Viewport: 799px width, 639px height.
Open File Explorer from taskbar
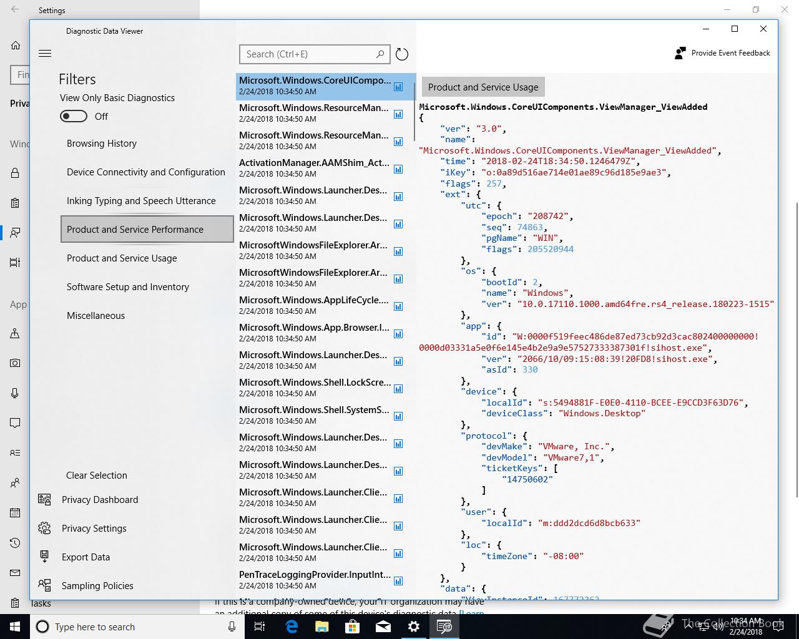(x=321, y=627)
